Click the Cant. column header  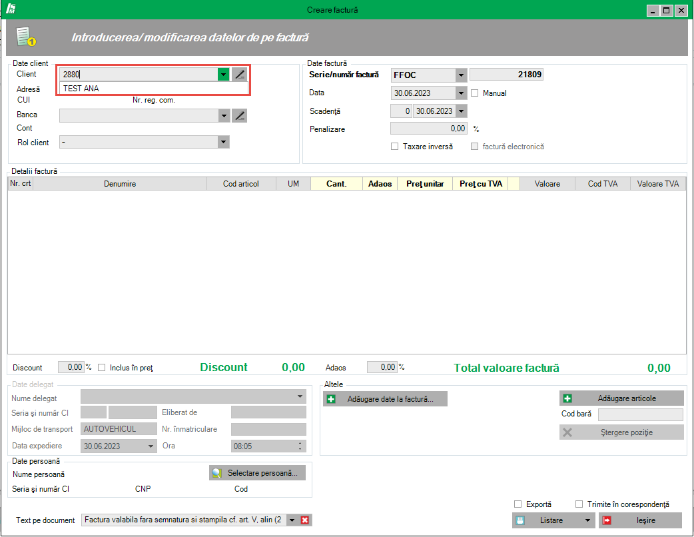[x=337, y=184]
